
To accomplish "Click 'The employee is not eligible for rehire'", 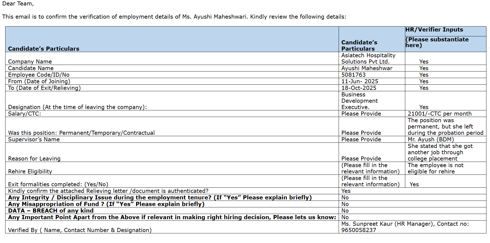I will [x=435, y=168].
